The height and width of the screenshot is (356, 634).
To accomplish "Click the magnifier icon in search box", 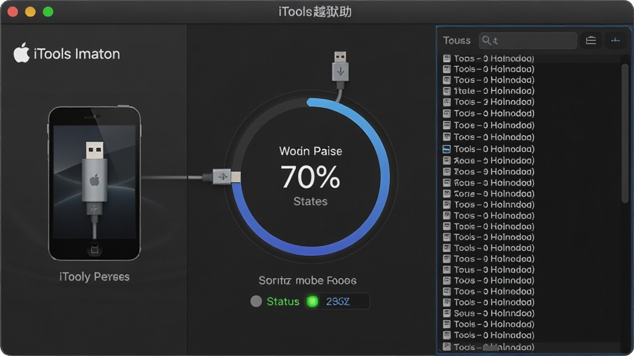I will tap(487, 40).
